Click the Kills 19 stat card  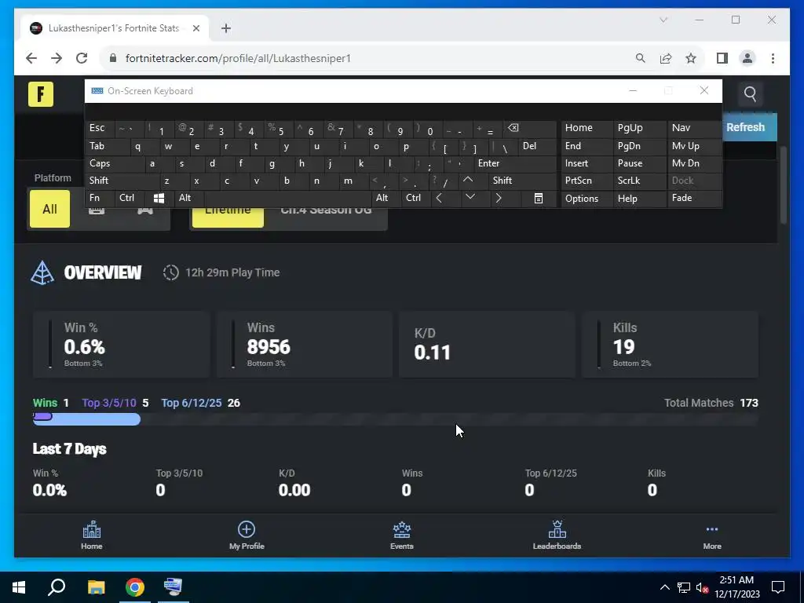pos(671,345)
